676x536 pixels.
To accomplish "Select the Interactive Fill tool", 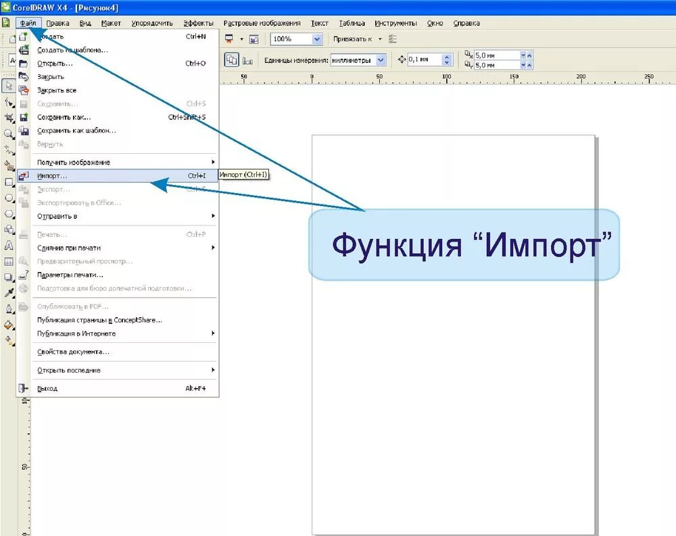I will coord(9,341).
